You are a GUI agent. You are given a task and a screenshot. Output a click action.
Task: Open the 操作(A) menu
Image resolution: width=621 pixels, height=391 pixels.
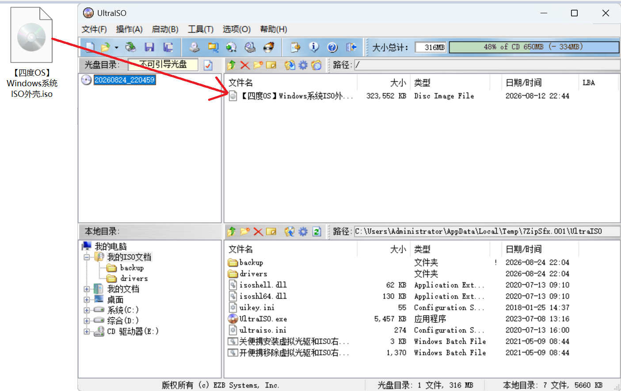tap(129, 29)
